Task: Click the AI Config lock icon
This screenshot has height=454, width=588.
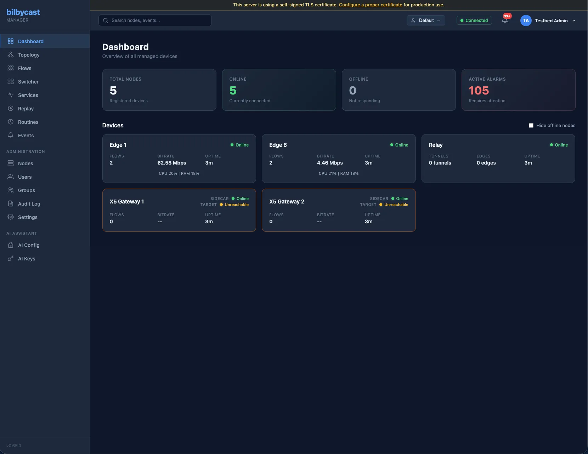Action: coord(11,245)
